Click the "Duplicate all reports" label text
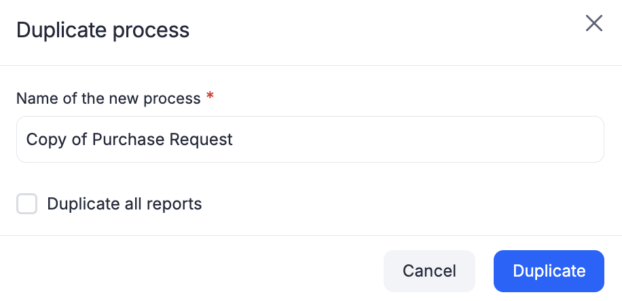Image resolution: width=622 pixels, height=301 pixels. click(x=124, y=204)
